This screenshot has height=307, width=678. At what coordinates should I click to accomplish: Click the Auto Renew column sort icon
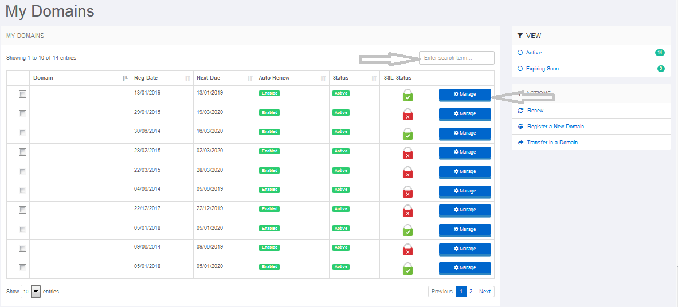tap(323, 78)
